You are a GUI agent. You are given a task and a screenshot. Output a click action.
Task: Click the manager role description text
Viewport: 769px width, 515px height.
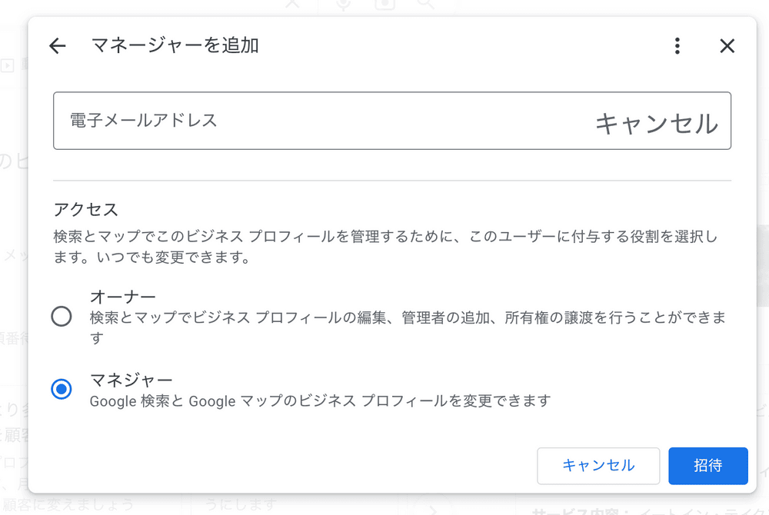pyautogui.click(x=320, y=400)
